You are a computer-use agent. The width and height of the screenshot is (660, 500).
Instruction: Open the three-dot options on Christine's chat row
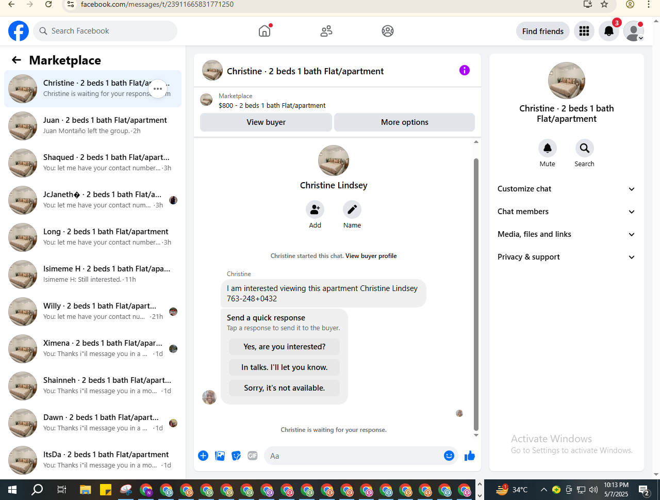pyautogui.click(x=158, y=89)
